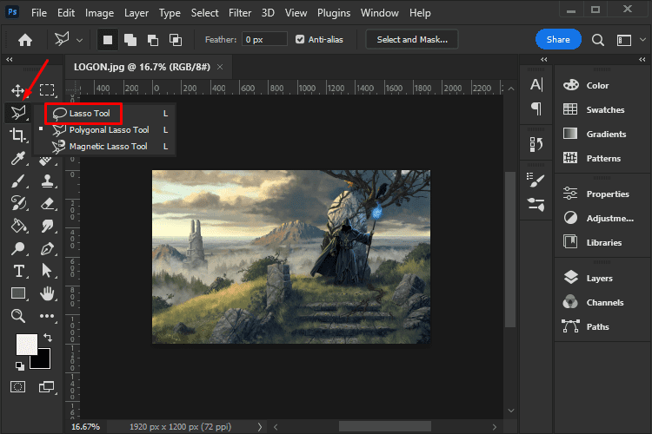The width and height of the screenshot is (652, 434).
Task: Select the Pen tool
Action: pyautogui.click(x=47, y=248)
